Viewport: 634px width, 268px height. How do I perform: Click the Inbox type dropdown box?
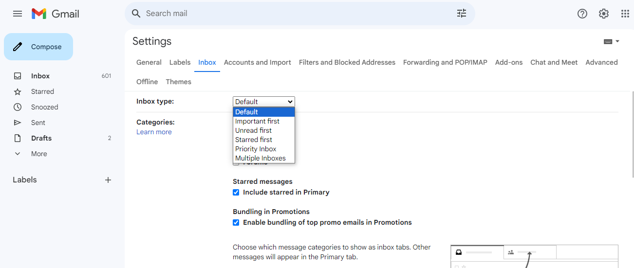pos(264,102)
